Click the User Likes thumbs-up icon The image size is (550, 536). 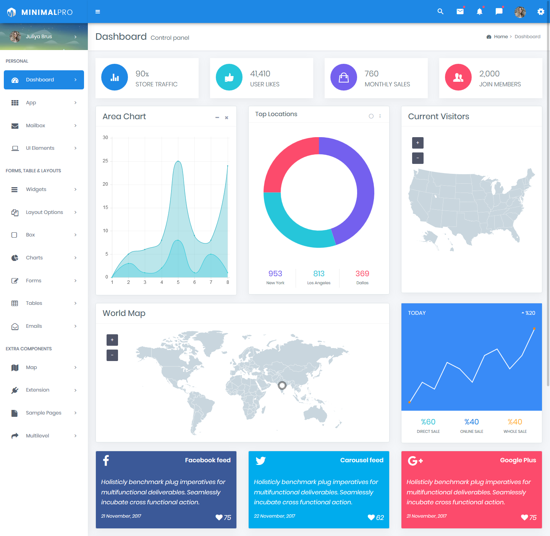coord(229,77)
